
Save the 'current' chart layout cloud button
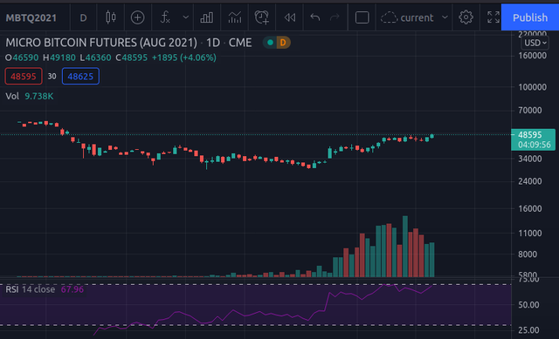point(407,17)
